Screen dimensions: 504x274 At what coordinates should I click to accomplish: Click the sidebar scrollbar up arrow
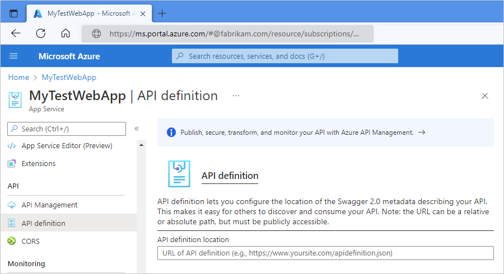click(141, 145)
